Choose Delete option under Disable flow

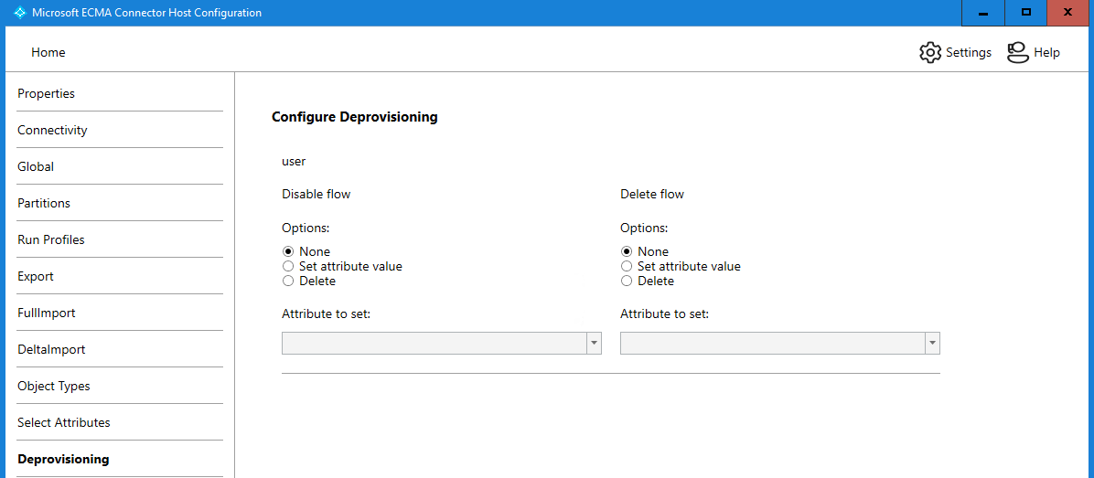click(x=288, y=281)
